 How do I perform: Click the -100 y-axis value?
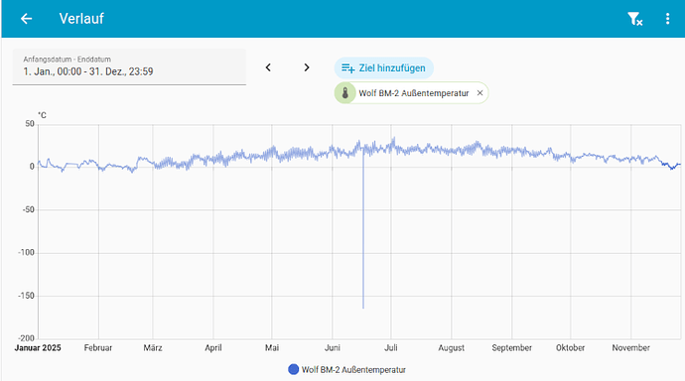click(x=26, y=252)
